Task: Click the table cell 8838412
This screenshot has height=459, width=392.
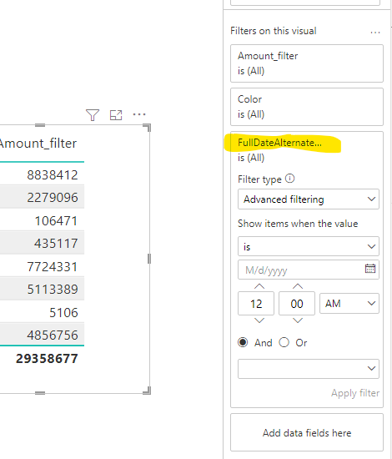Action: (53, 175)
